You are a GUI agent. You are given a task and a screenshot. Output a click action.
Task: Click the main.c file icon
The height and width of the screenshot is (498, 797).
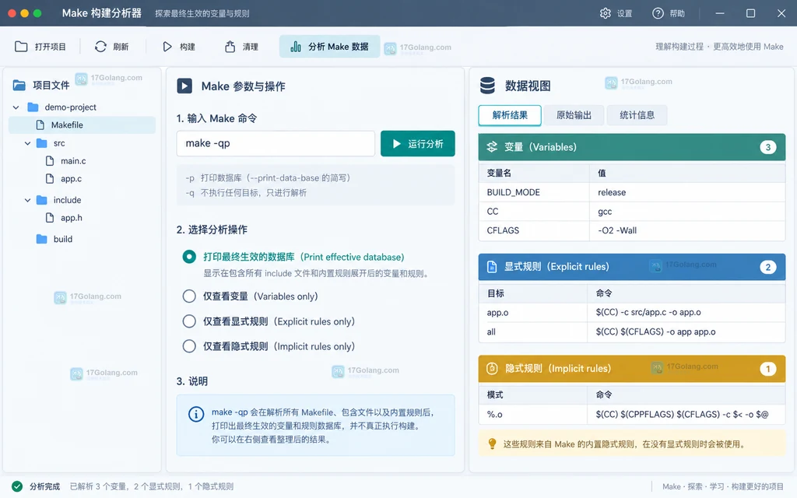point(50,161)
